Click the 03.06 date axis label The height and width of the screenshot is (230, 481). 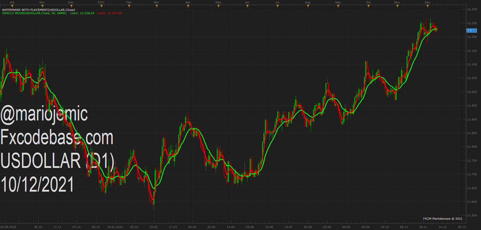[x=250, y=227]
